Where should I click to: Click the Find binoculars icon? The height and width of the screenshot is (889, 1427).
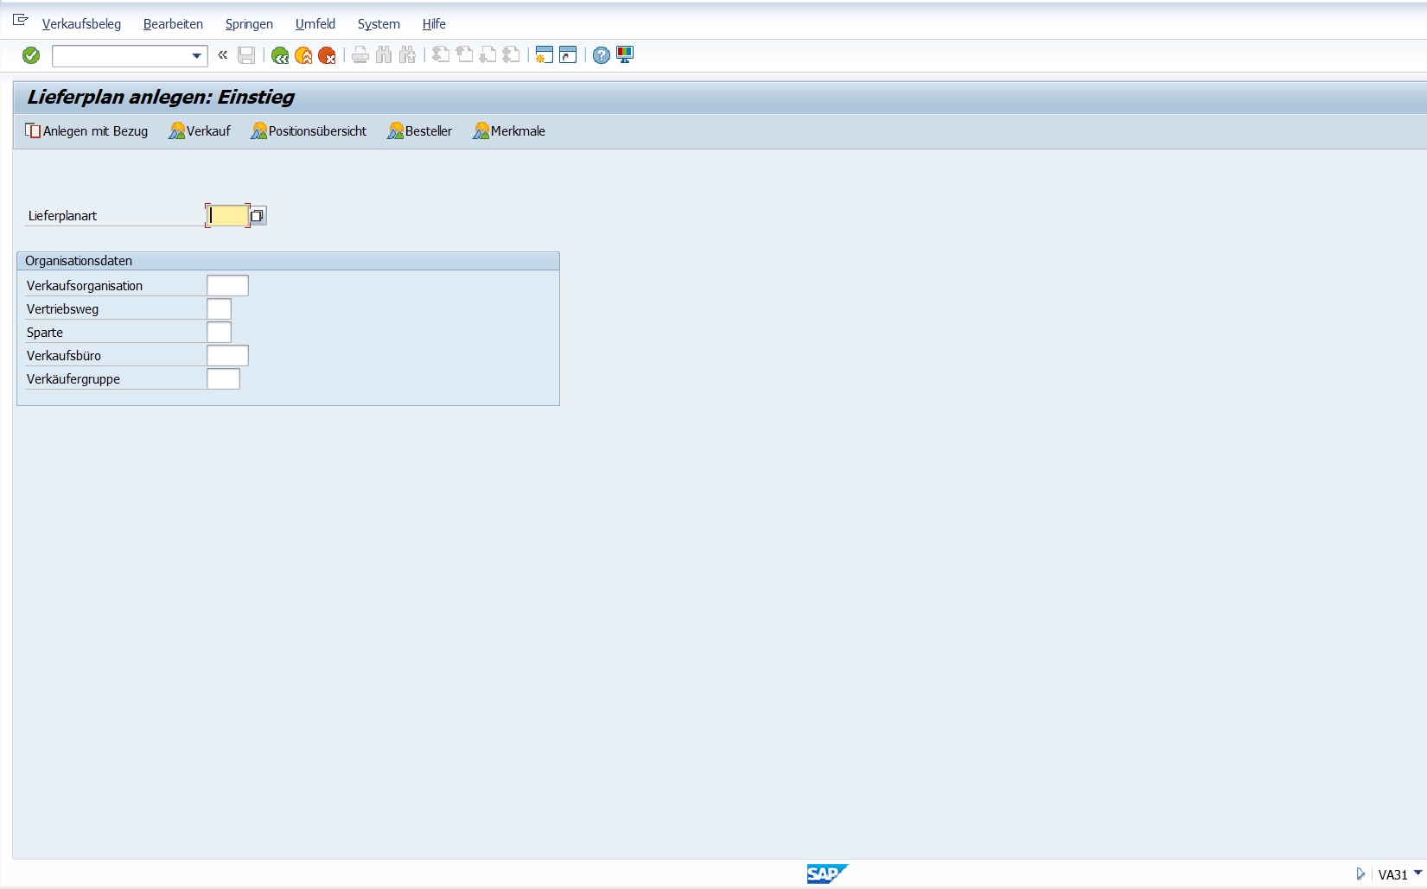tap(384, 55)
